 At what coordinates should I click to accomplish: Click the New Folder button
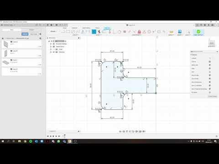tap(34, 34)
